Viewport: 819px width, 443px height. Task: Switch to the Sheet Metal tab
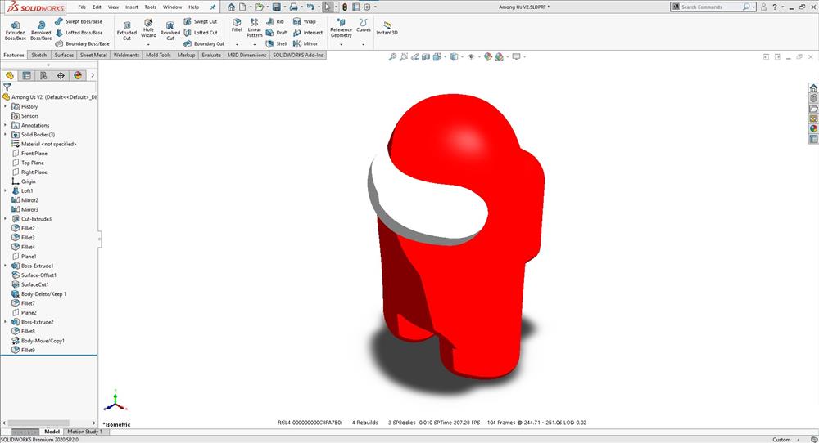[93, 55]
